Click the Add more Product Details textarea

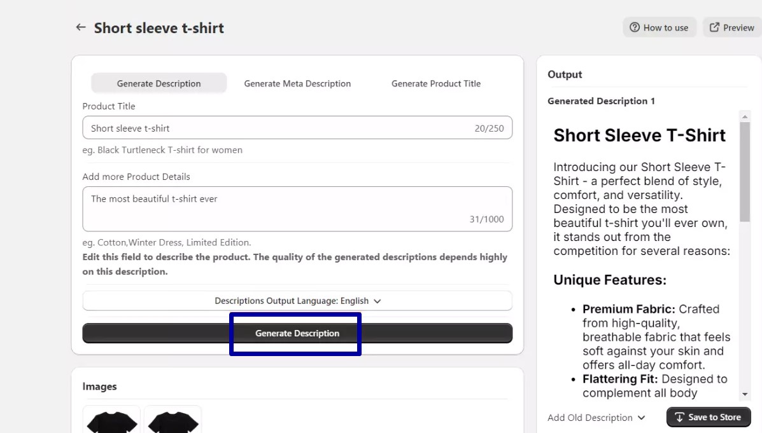297,209
